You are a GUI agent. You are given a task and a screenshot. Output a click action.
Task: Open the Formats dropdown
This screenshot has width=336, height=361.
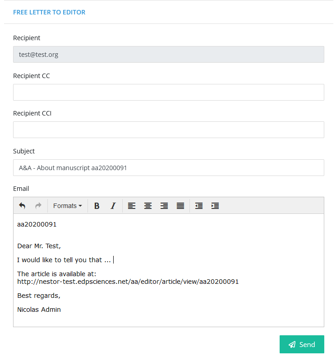coord(68,206)
